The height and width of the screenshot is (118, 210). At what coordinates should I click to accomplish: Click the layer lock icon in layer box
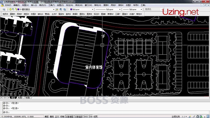pyautogui.click(x=16, y=9)
